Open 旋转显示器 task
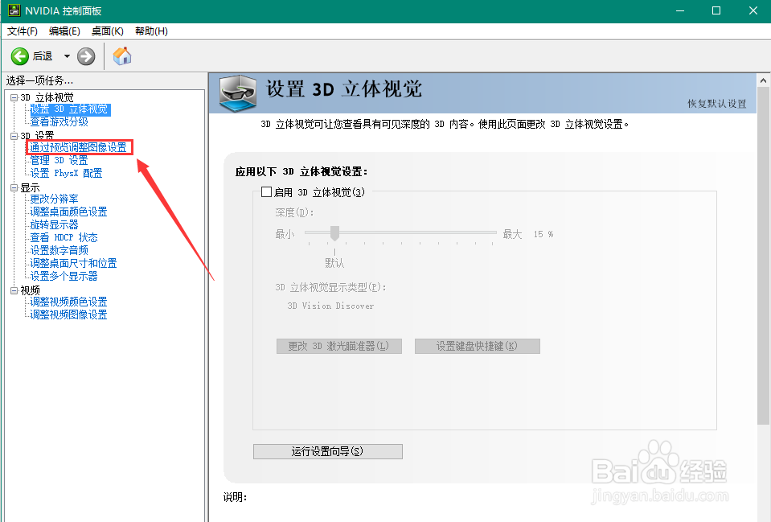The image size is (771, 522). tap(54, 225)
